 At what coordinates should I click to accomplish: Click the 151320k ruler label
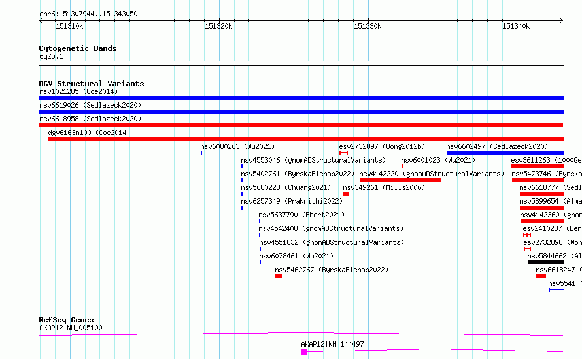click(218, 26)
